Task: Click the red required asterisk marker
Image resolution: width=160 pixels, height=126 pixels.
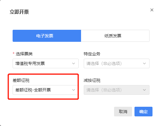Action: [x=14, y=53]
